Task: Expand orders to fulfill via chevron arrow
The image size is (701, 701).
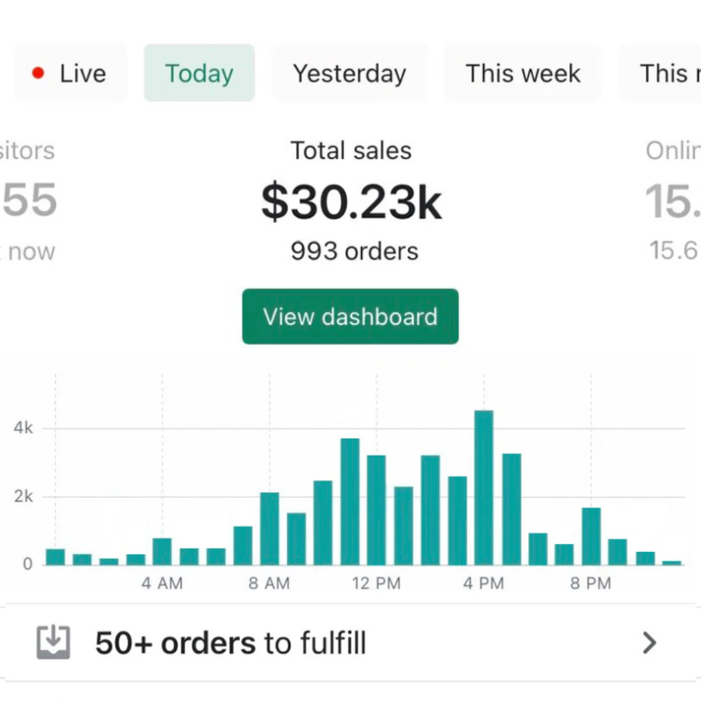Action: (x=649, y=643)
